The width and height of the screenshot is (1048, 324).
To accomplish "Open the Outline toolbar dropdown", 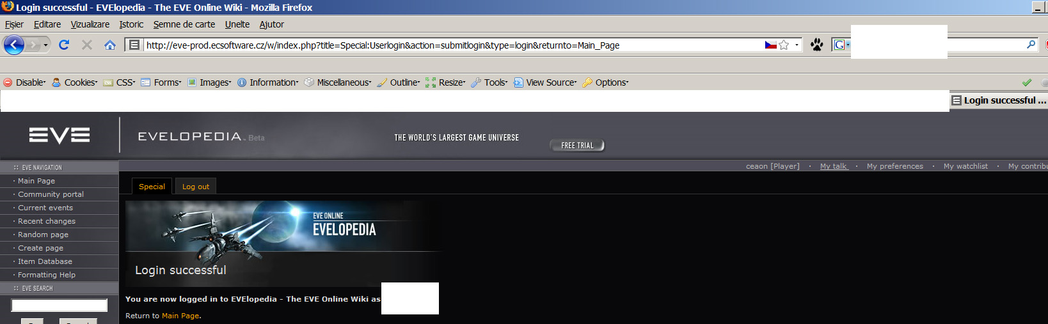I will pos(399,82).
